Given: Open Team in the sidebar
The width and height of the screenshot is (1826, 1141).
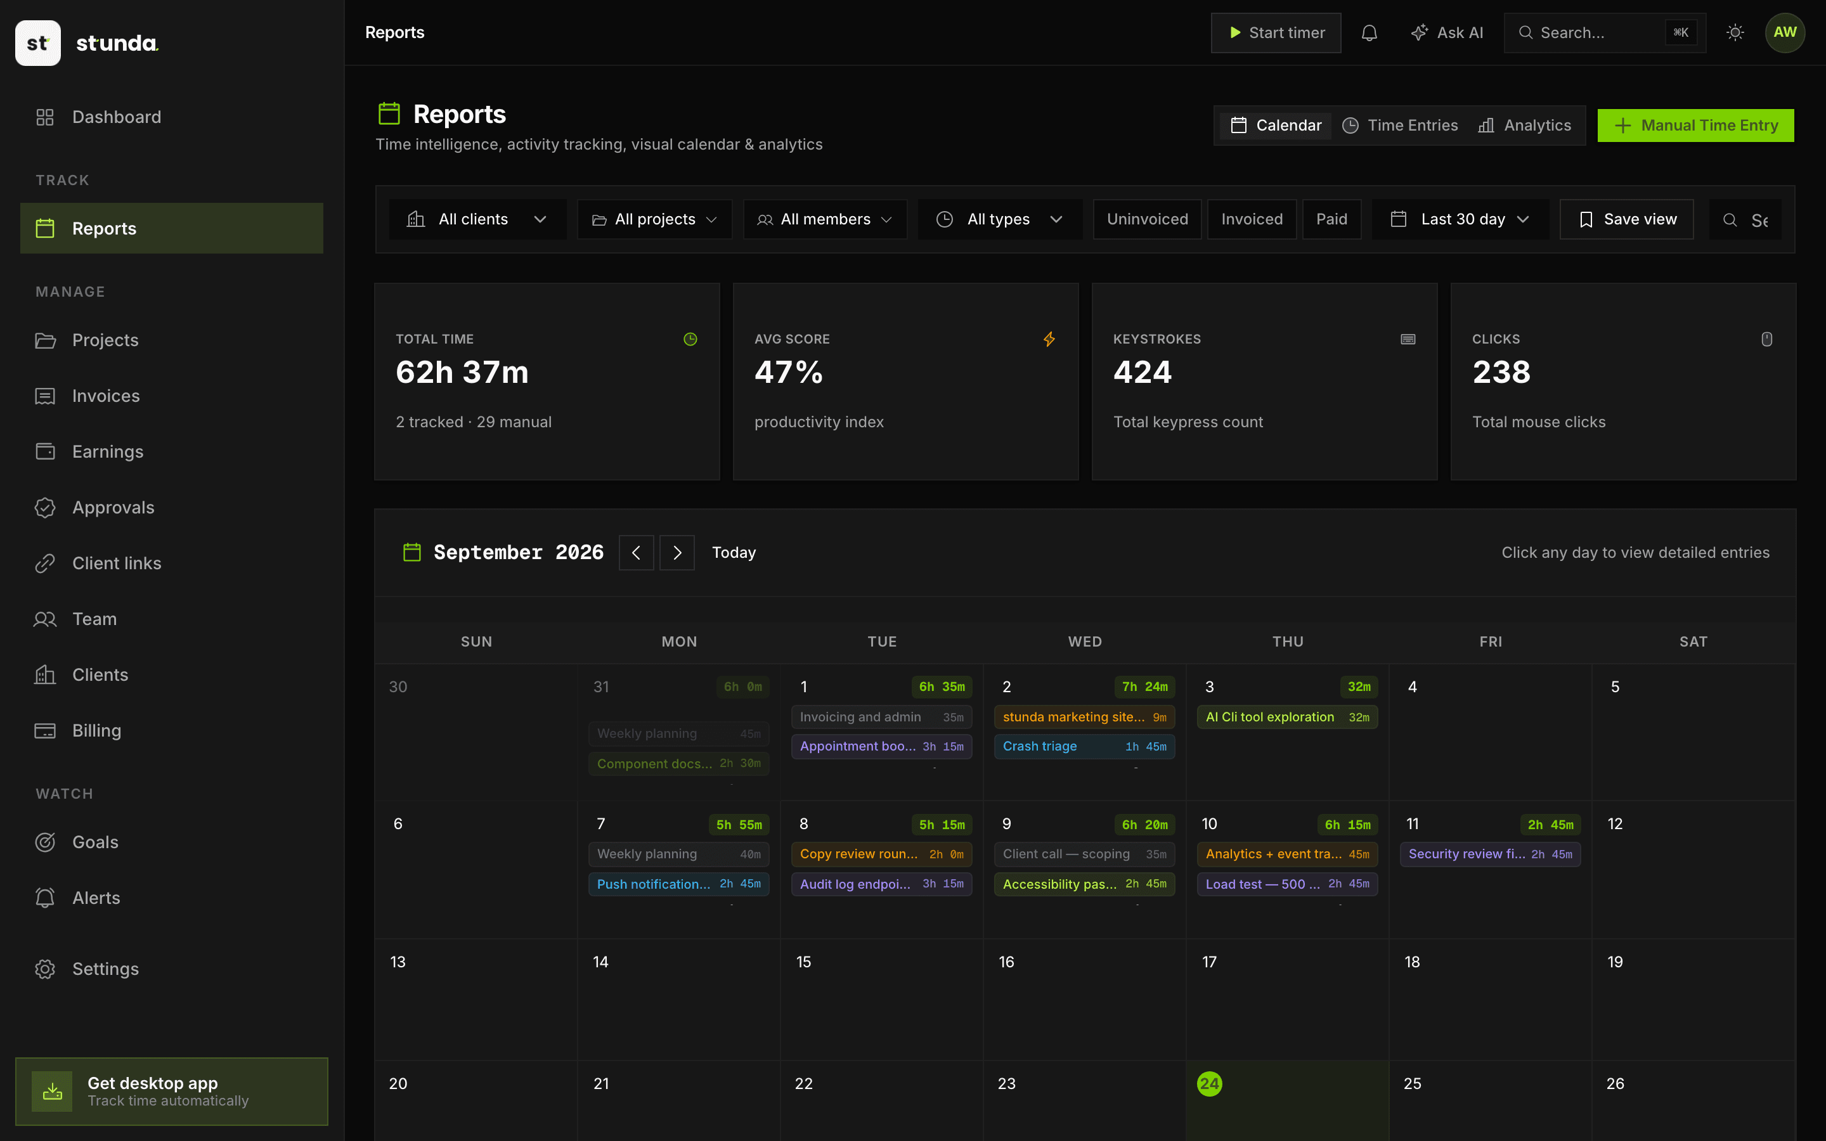Looking at the screenshot, I should 171,619.
